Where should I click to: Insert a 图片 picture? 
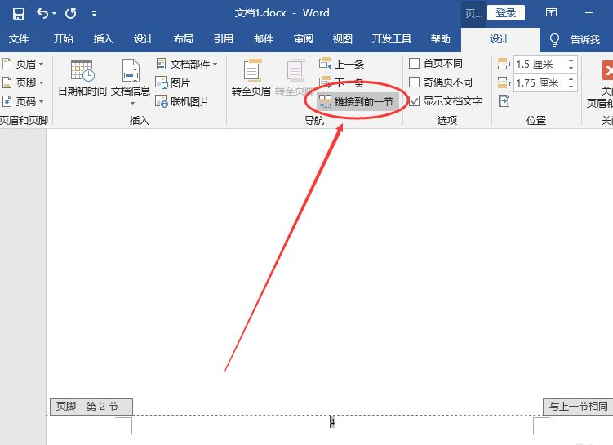(173, 82)
